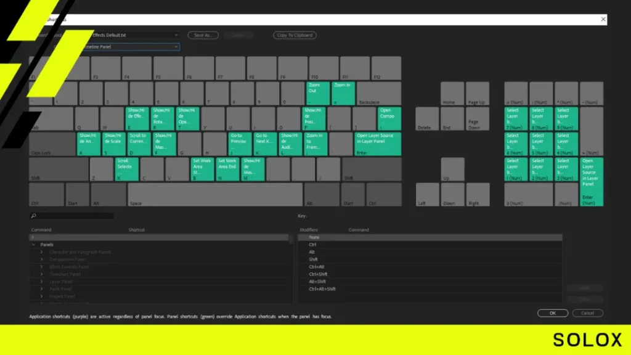Click the Show/Hide Effects E key
Screen dimensions: 631x355
[137, 119]
